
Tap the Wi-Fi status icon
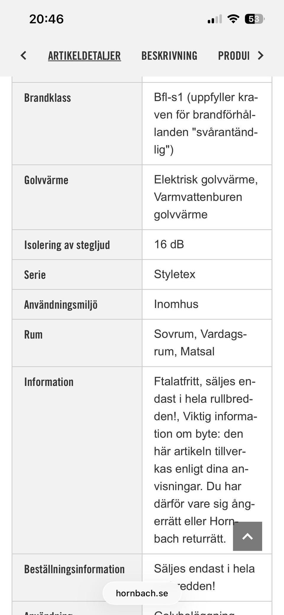coord(233,19)
